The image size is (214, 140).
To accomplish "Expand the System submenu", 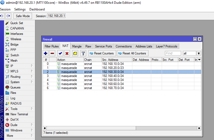I will [x=19, y=82].
